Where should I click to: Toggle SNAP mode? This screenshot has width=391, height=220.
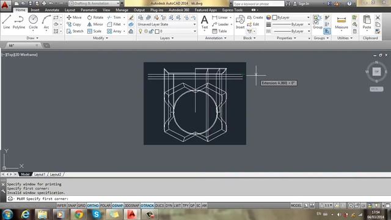(72, 205)
